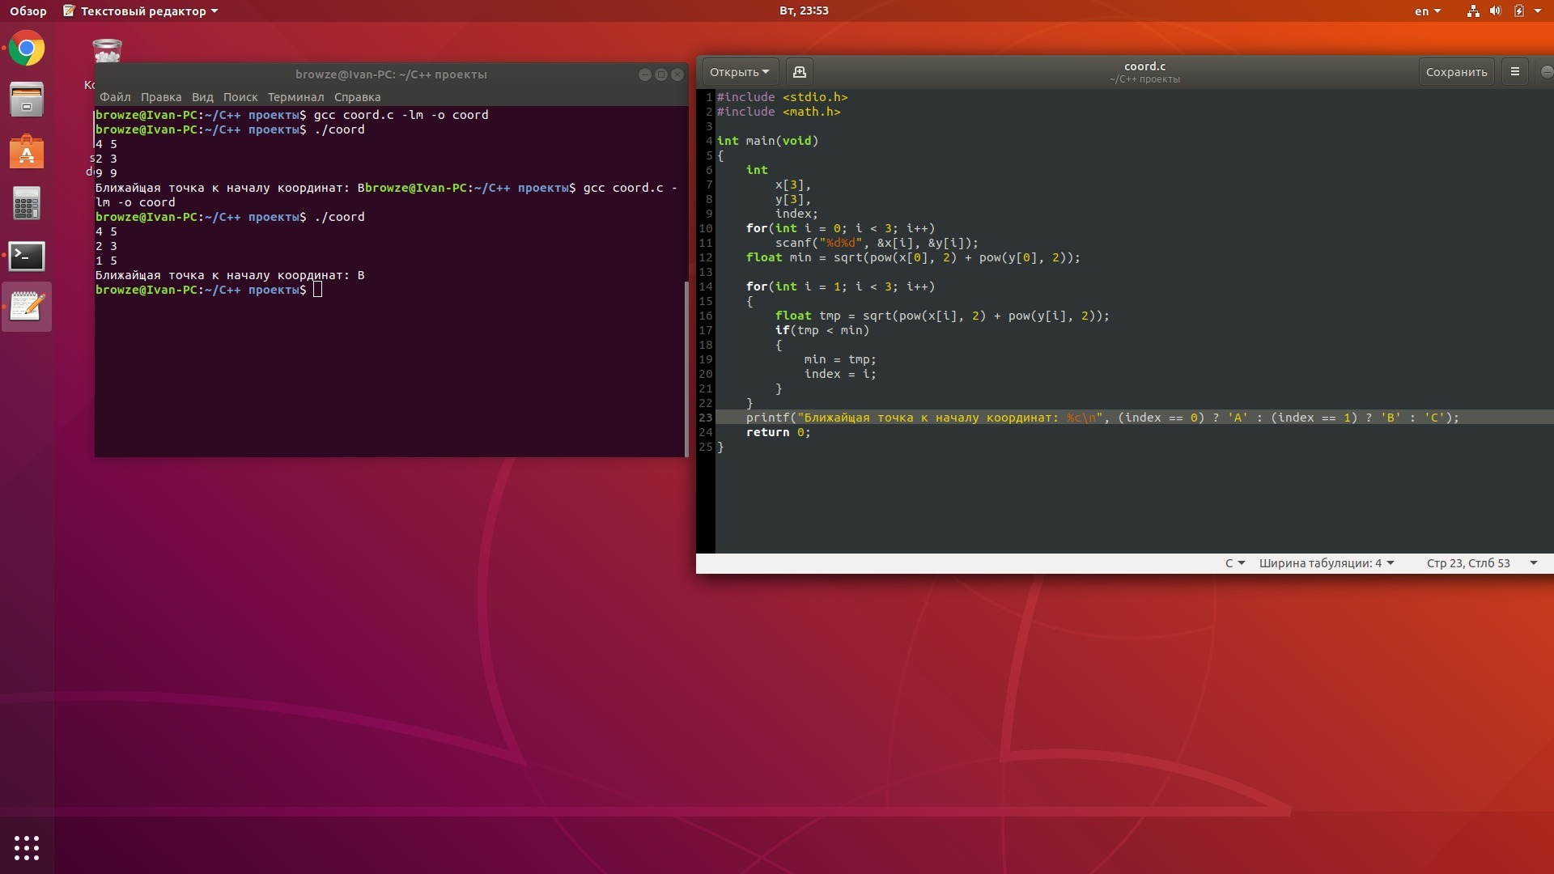Click the Сохранить button
This screenshot has height=874, width=1554.
pyautogui.click(x=1456, y=72)
